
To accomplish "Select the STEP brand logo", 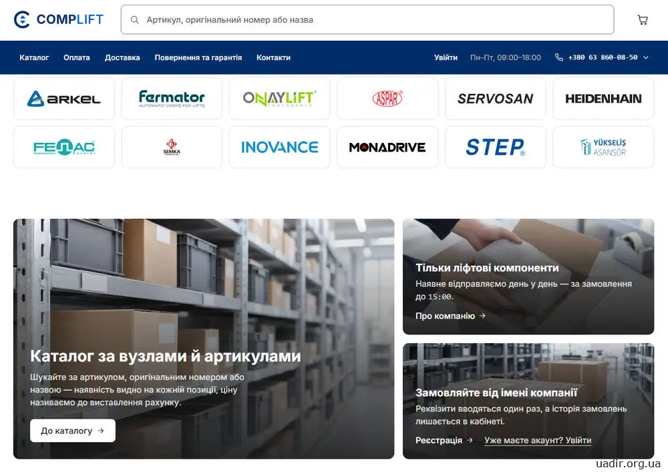I will [495, 147].
